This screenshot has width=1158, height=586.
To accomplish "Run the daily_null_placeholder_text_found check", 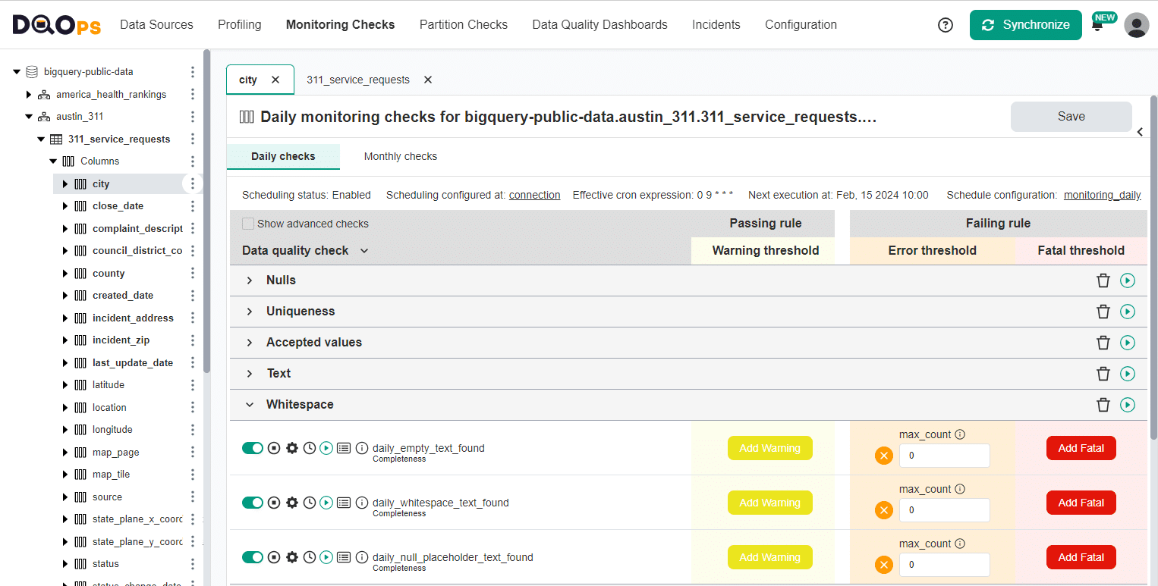I will tap(326, 557).
